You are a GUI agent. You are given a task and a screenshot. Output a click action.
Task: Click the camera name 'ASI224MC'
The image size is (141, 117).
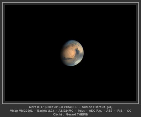coord(66,111)
